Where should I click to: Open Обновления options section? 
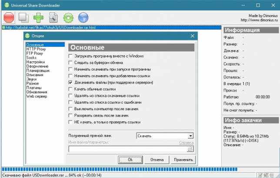(37, 92)
